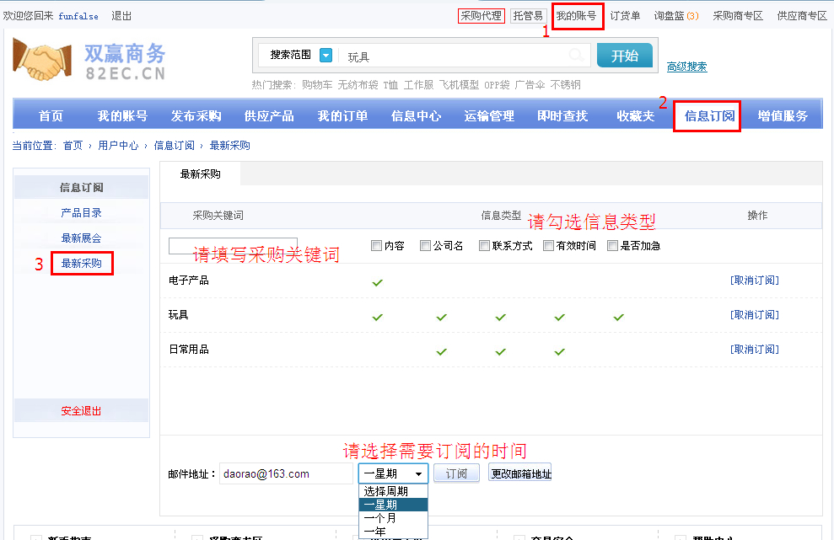Screen dimensions: 834x540
Task: Click the 采购关键词 input field
Action: click(x=233, y=246)
